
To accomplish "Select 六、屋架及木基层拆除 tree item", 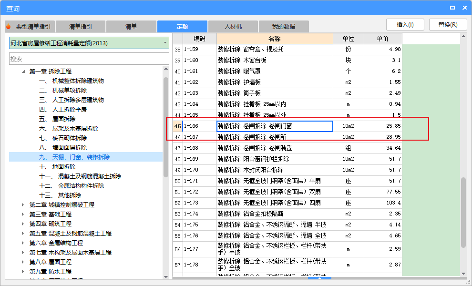I will click(x=69, y=129).
